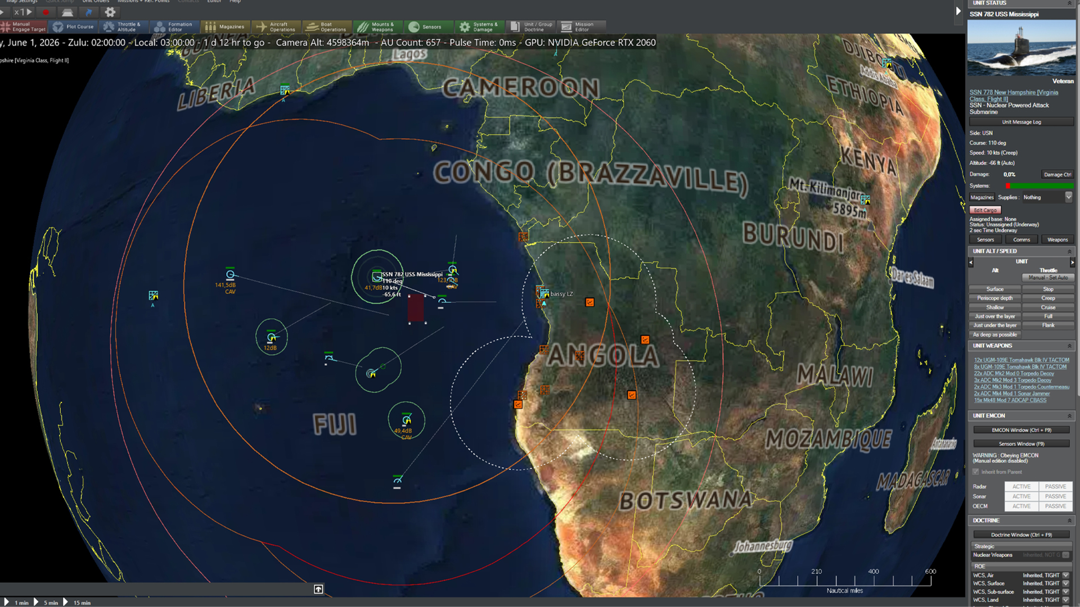Viewport: 1080px width, 607px height.
Task: Open WCS, Air doctrine dropdown
Action: [1065, 576]
